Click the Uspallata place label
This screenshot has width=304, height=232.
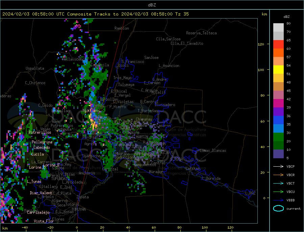pos(35,68)
